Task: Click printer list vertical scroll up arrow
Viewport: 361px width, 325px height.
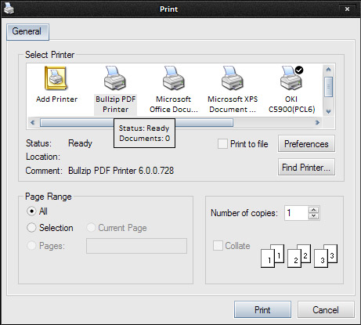Action: 328,70
